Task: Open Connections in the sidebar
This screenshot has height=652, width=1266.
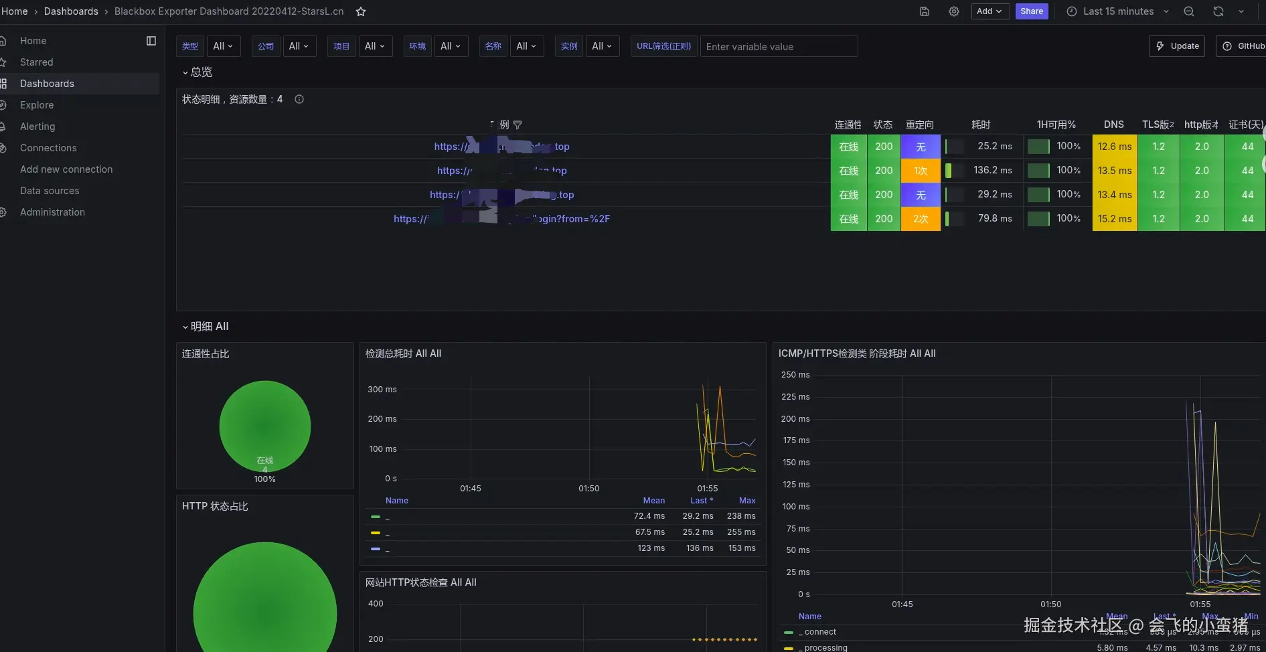Action: (48, 148)
